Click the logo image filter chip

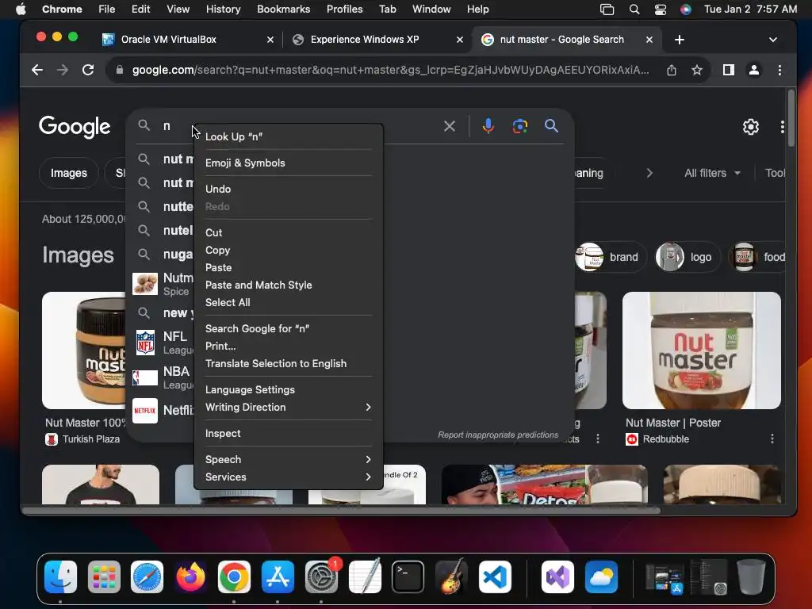pyautogui.click(x=688, y=257)
